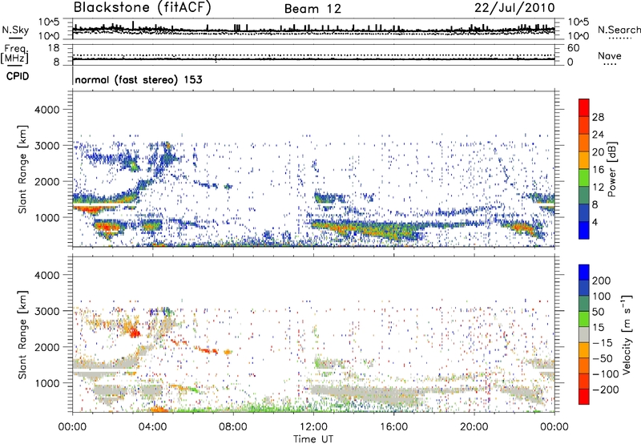This screenshot has width=641, height=444.
Task: Click the "08:00" time tick label
Action: coord(233,427)
